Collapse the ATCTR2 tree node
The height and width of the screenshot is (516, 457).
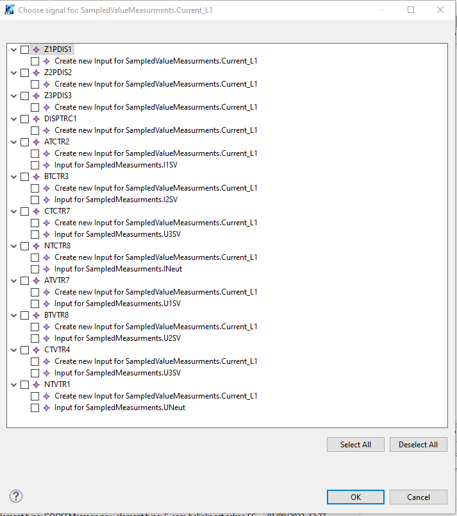(14, 142)
